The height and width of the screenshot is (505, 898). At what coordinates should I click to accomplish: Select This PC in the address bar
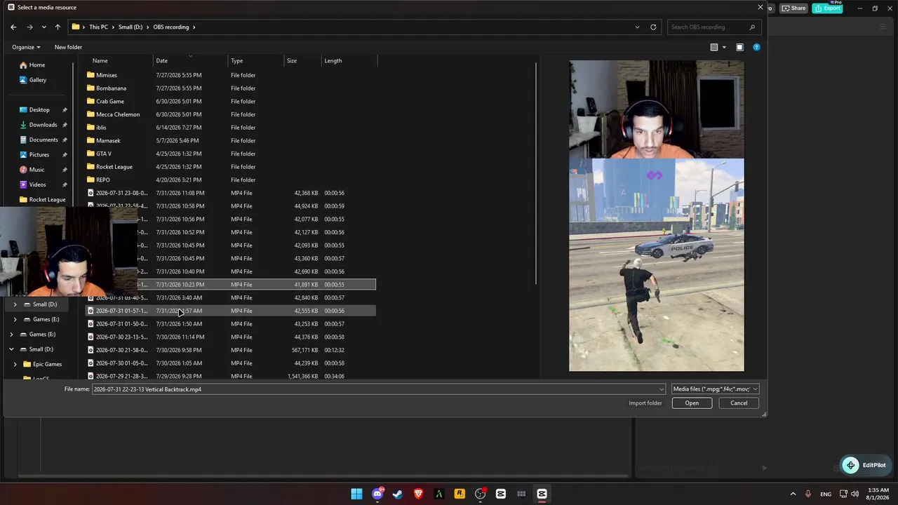coord(98,27)
